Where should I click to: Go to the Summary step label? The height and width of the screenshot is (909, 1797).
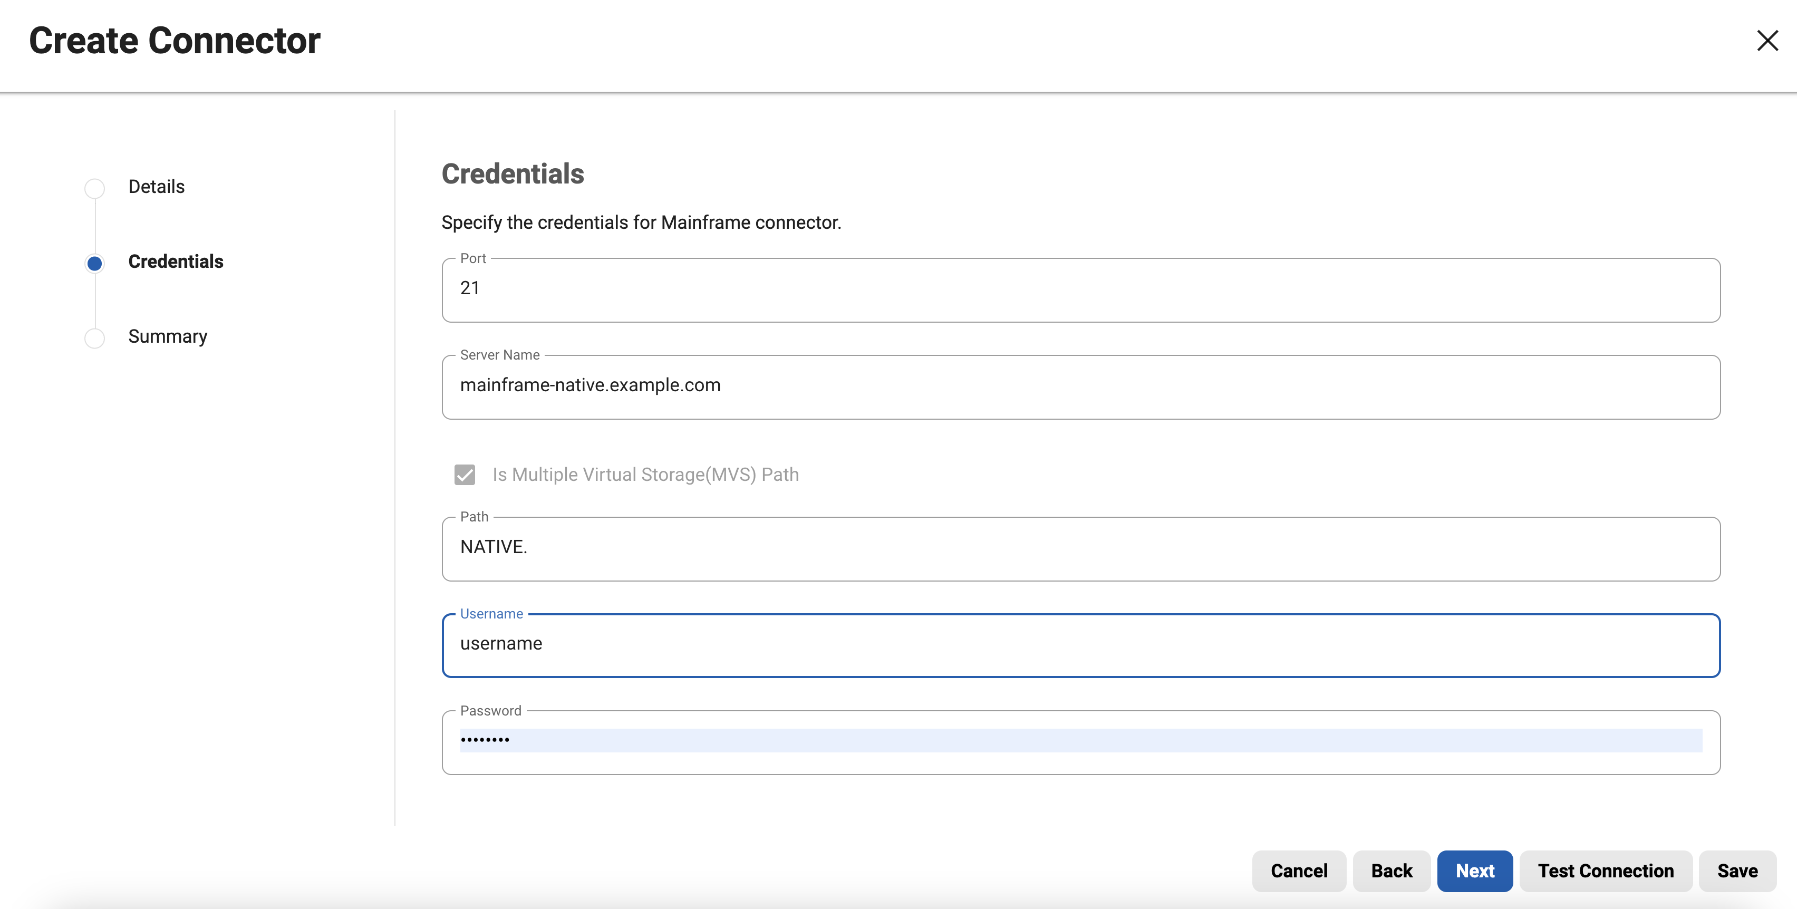click(x=168, y=336)
